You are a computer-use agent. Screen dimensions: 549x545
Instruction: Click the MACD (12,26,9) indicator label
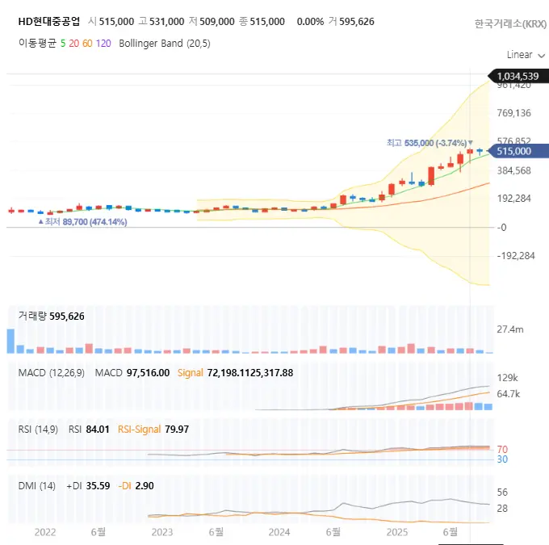tap(52, 373)
